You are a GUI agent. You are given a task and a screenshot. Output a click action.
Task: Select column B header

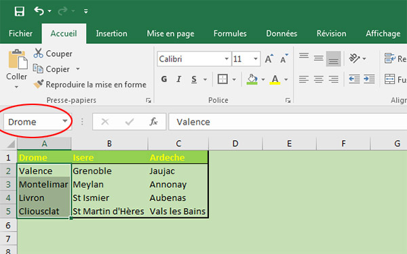pyautogui.click(x=109, y=144)
